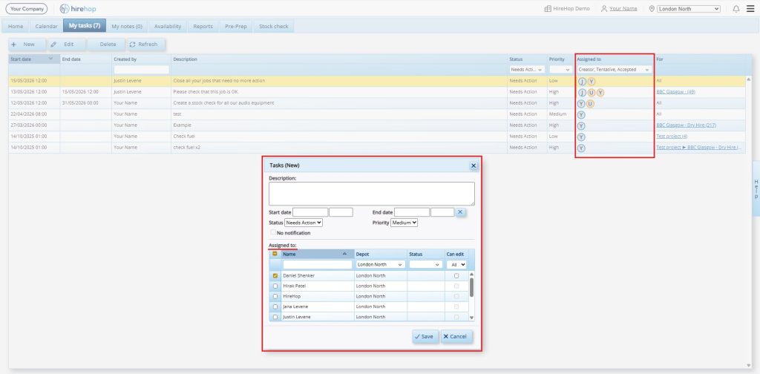
Task: Click the Your Name account link
Action: point(623,9)
